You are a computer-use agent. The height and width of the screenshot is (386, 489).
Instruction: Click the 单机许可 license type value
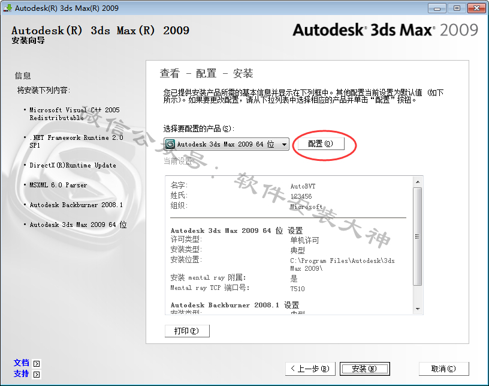tap(304, 240)
